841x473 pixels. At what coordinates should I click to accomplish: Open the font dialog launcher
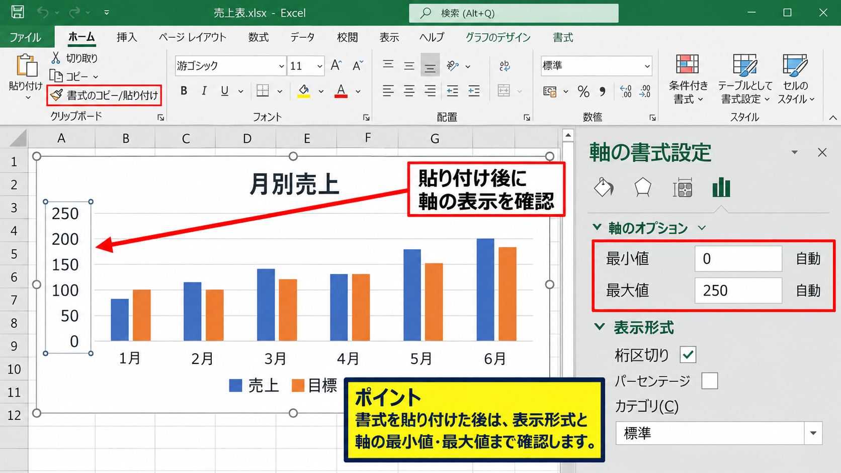[366, 118]
